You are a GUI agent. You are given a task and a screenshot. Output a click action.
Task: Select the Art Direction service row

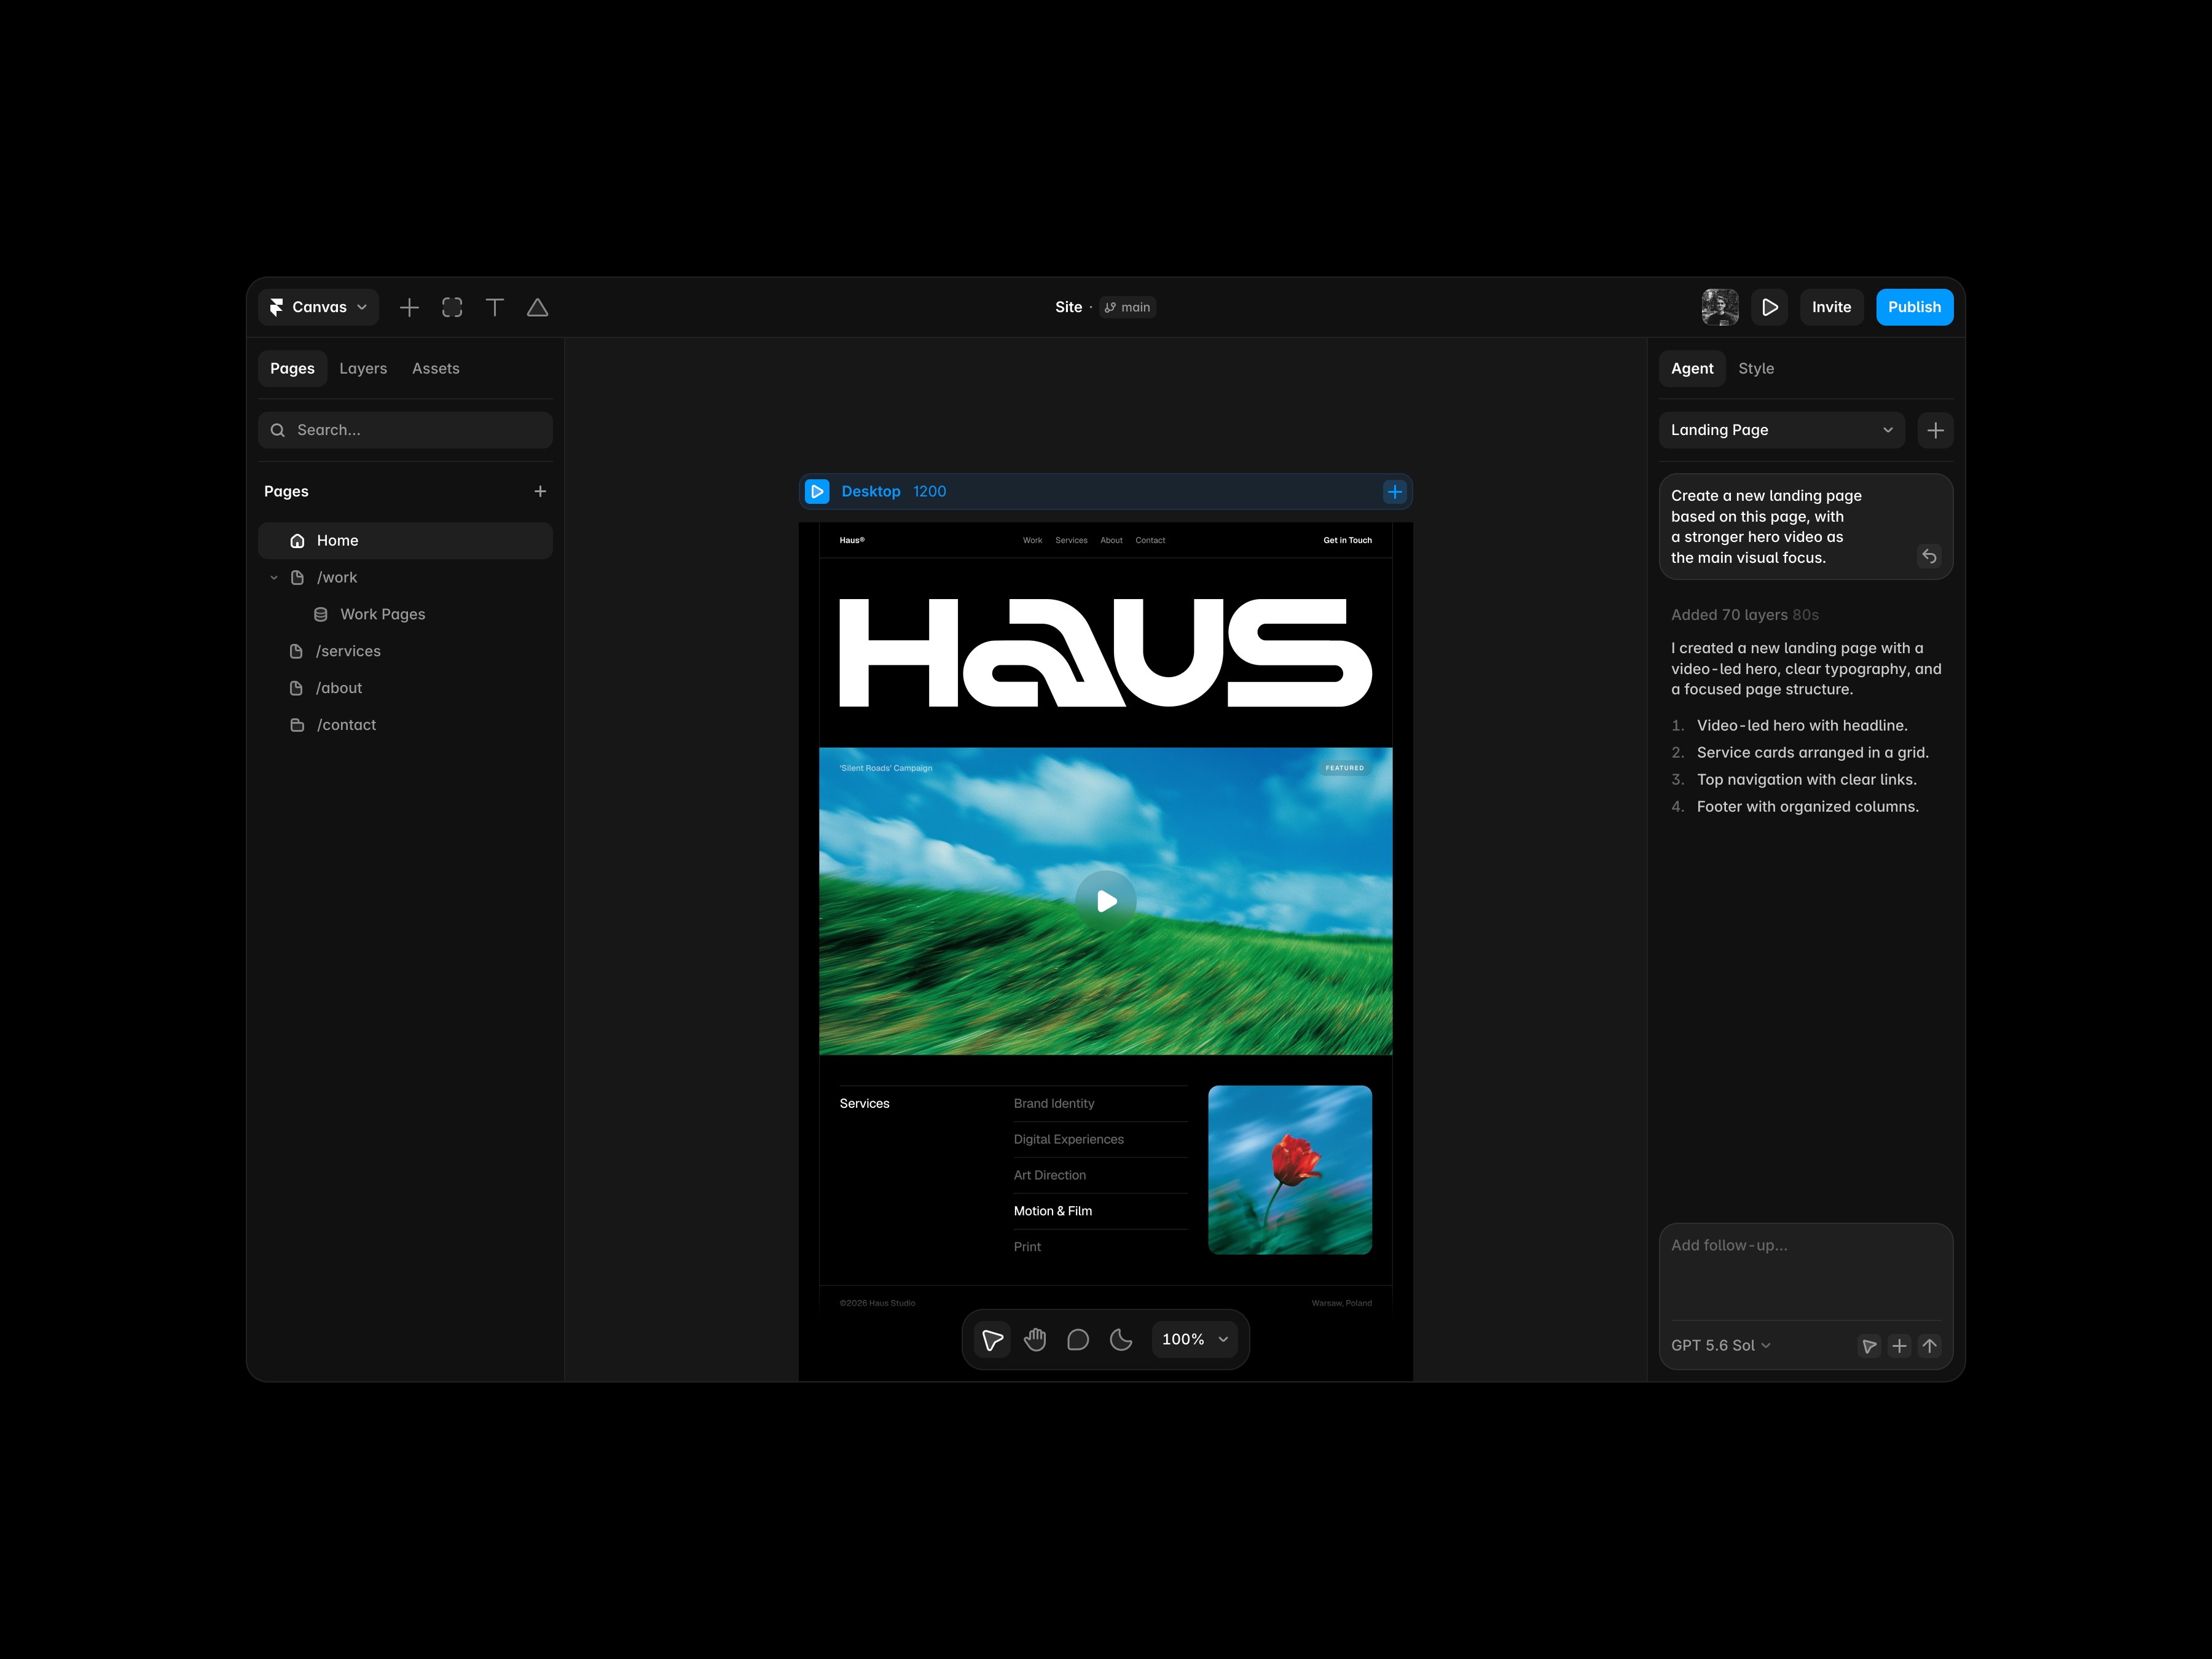(x=1100, y=1175)
